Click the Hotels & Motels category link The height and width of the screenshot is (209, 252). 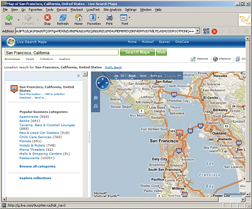32,145
